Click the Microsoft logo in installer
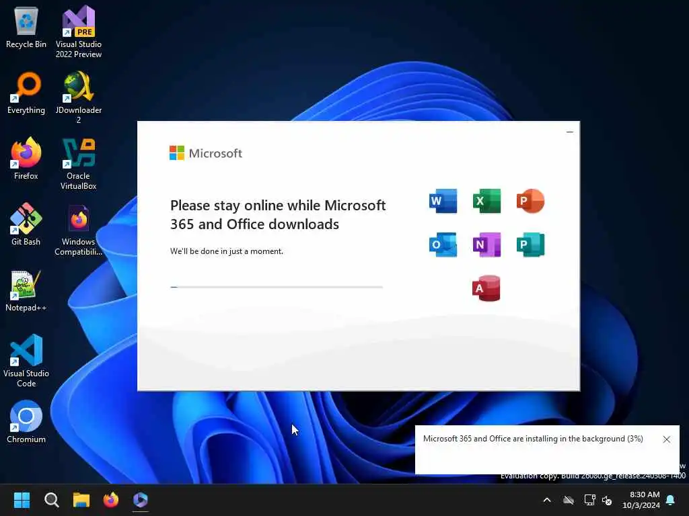 click(206, 153)
